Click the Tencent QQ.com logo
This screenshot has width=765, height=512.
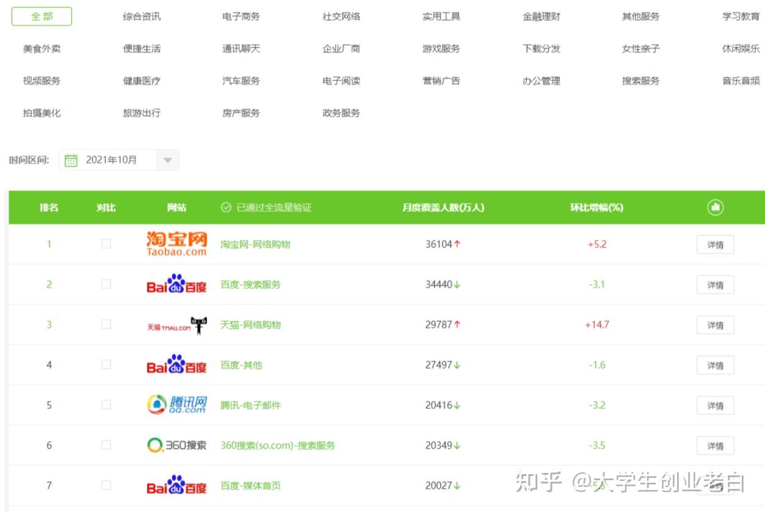176,405
